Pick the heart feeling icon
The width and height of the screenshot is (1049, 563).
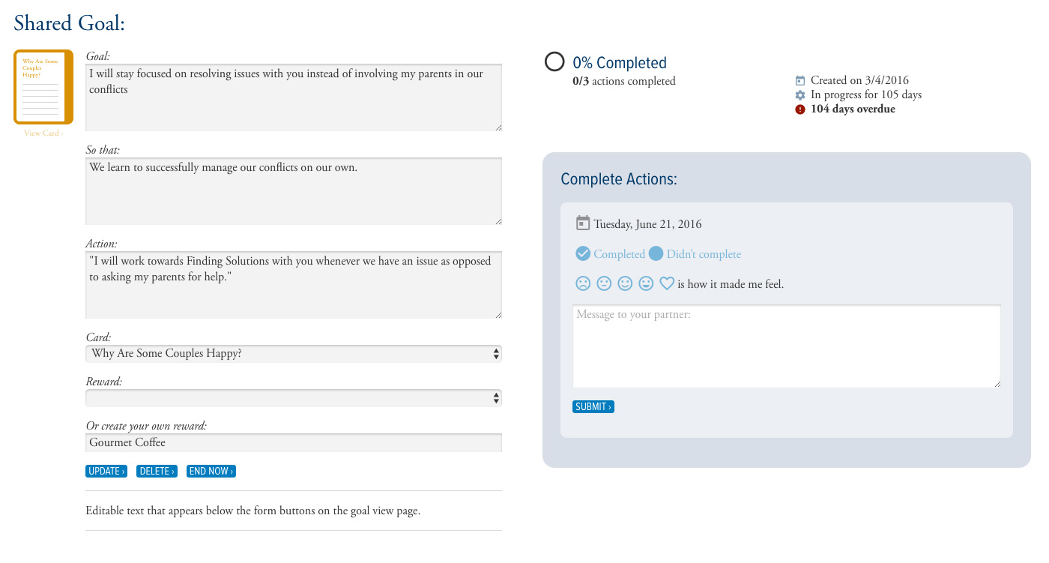click(x=666, y=283)
